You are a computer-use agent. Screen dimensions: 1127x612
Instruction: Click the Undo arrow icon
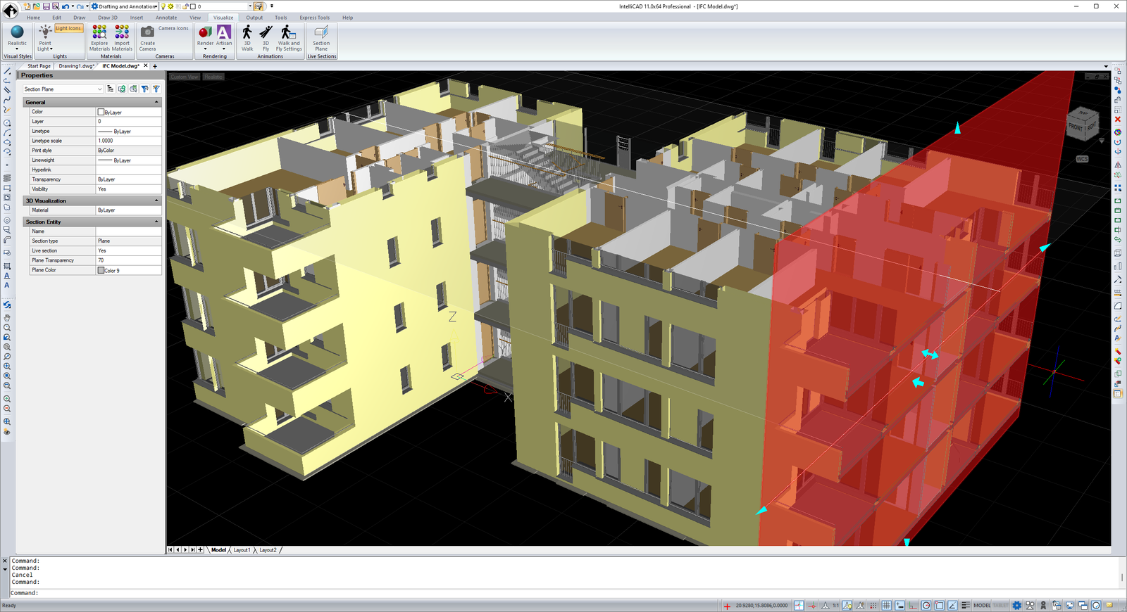tap(65, 6)
